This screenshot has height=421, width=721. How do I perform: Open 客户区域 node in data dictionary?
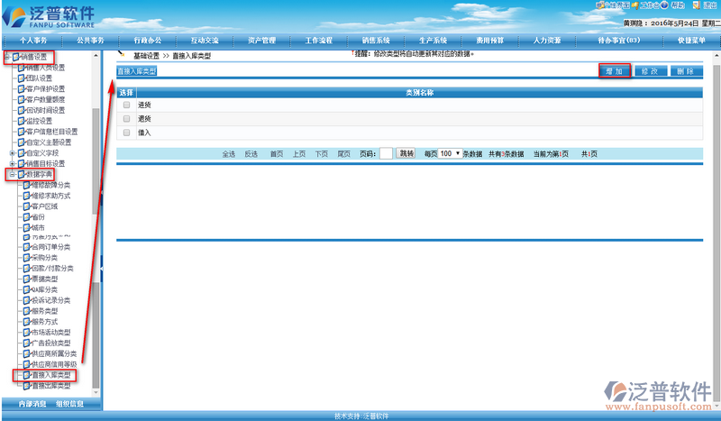tap(43, 206)
